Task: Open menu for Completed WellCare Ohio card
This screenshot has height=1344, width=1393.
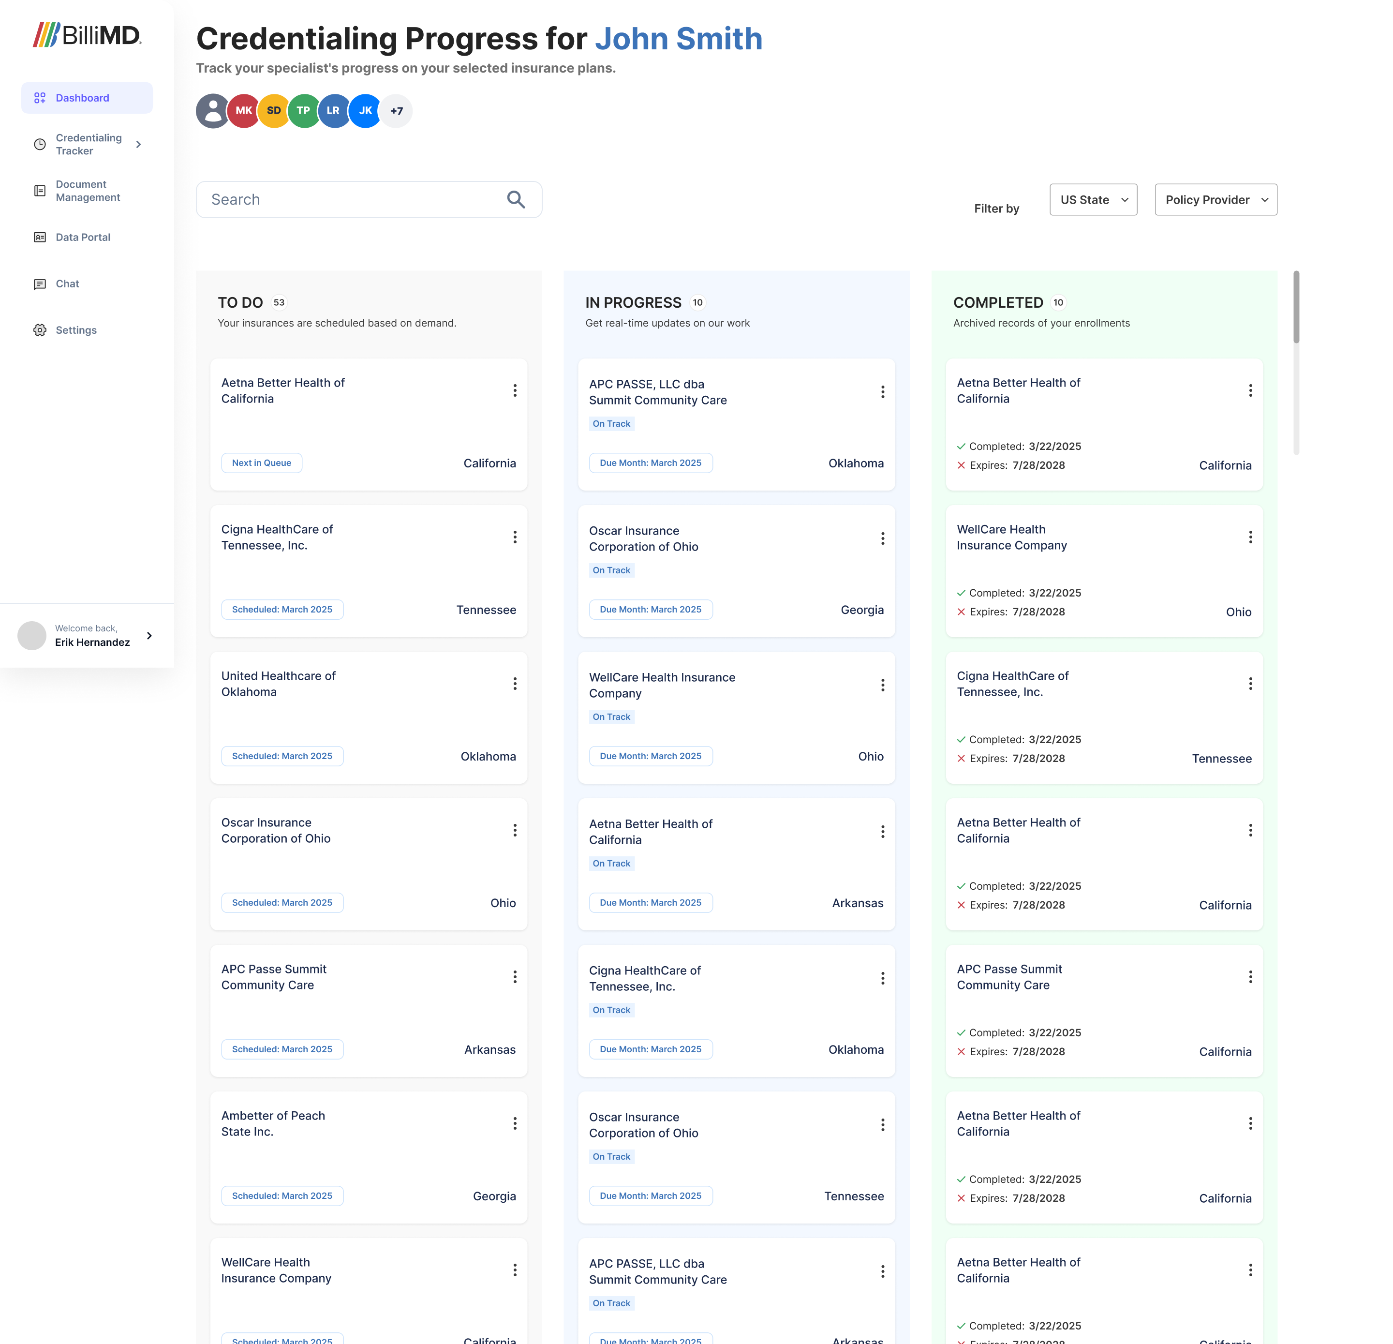Action: (x=1250, y=538)
